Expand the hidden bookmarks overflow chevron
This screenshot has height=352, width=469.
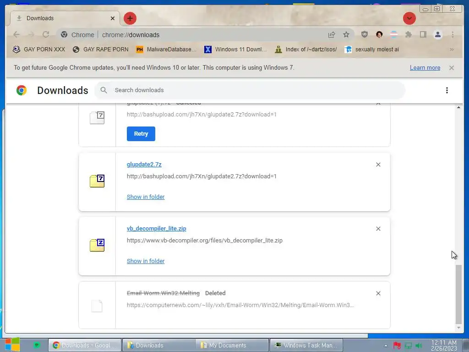coord(452,49)
